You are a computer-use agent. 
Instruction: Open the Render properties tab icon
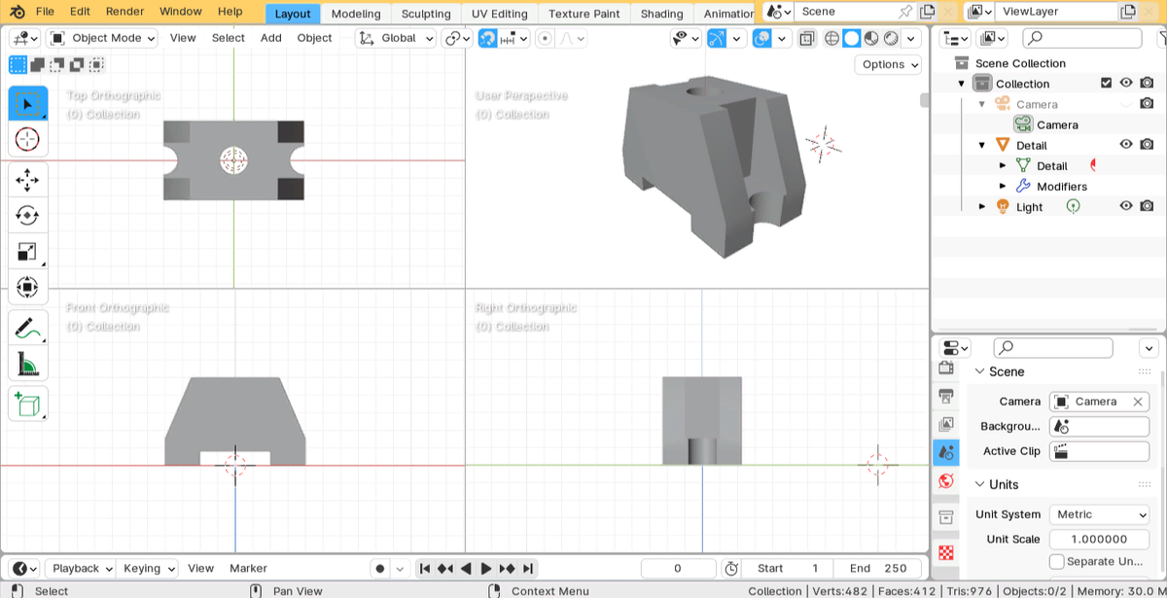coord(946,369)
